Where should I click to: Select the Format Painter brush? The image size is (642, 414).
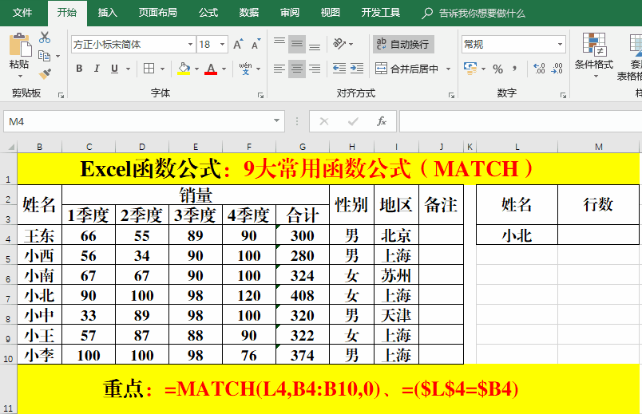pos(45,73)
